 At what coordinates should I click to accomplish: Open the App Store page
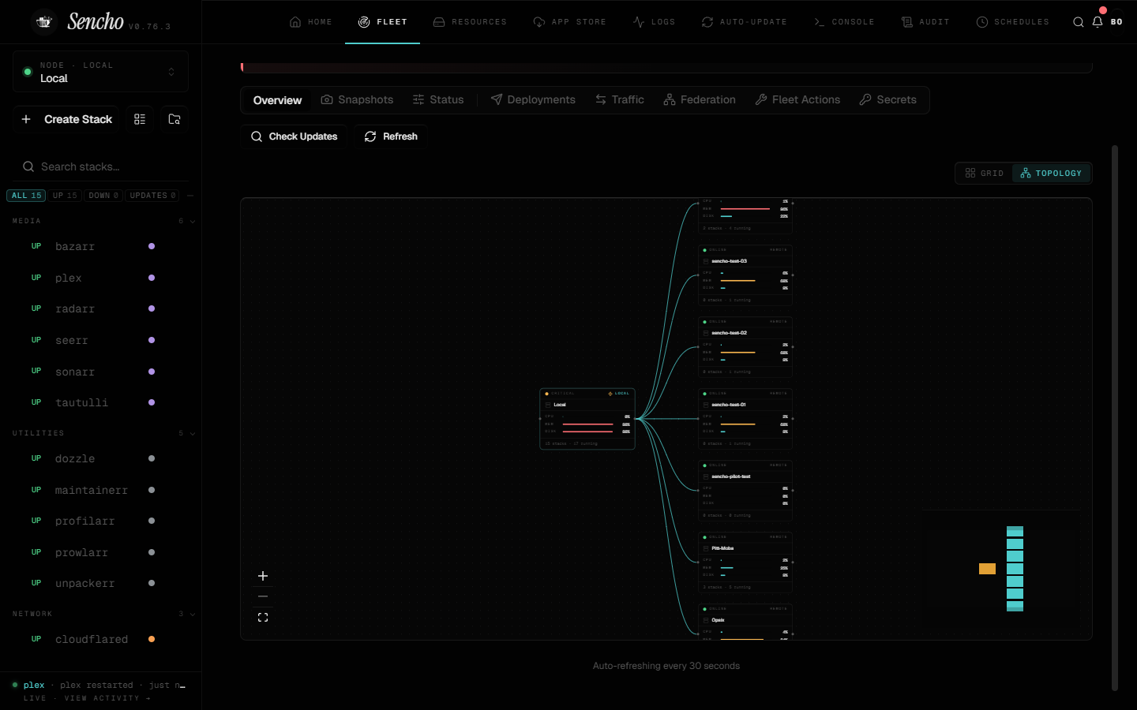click(570, 22)
